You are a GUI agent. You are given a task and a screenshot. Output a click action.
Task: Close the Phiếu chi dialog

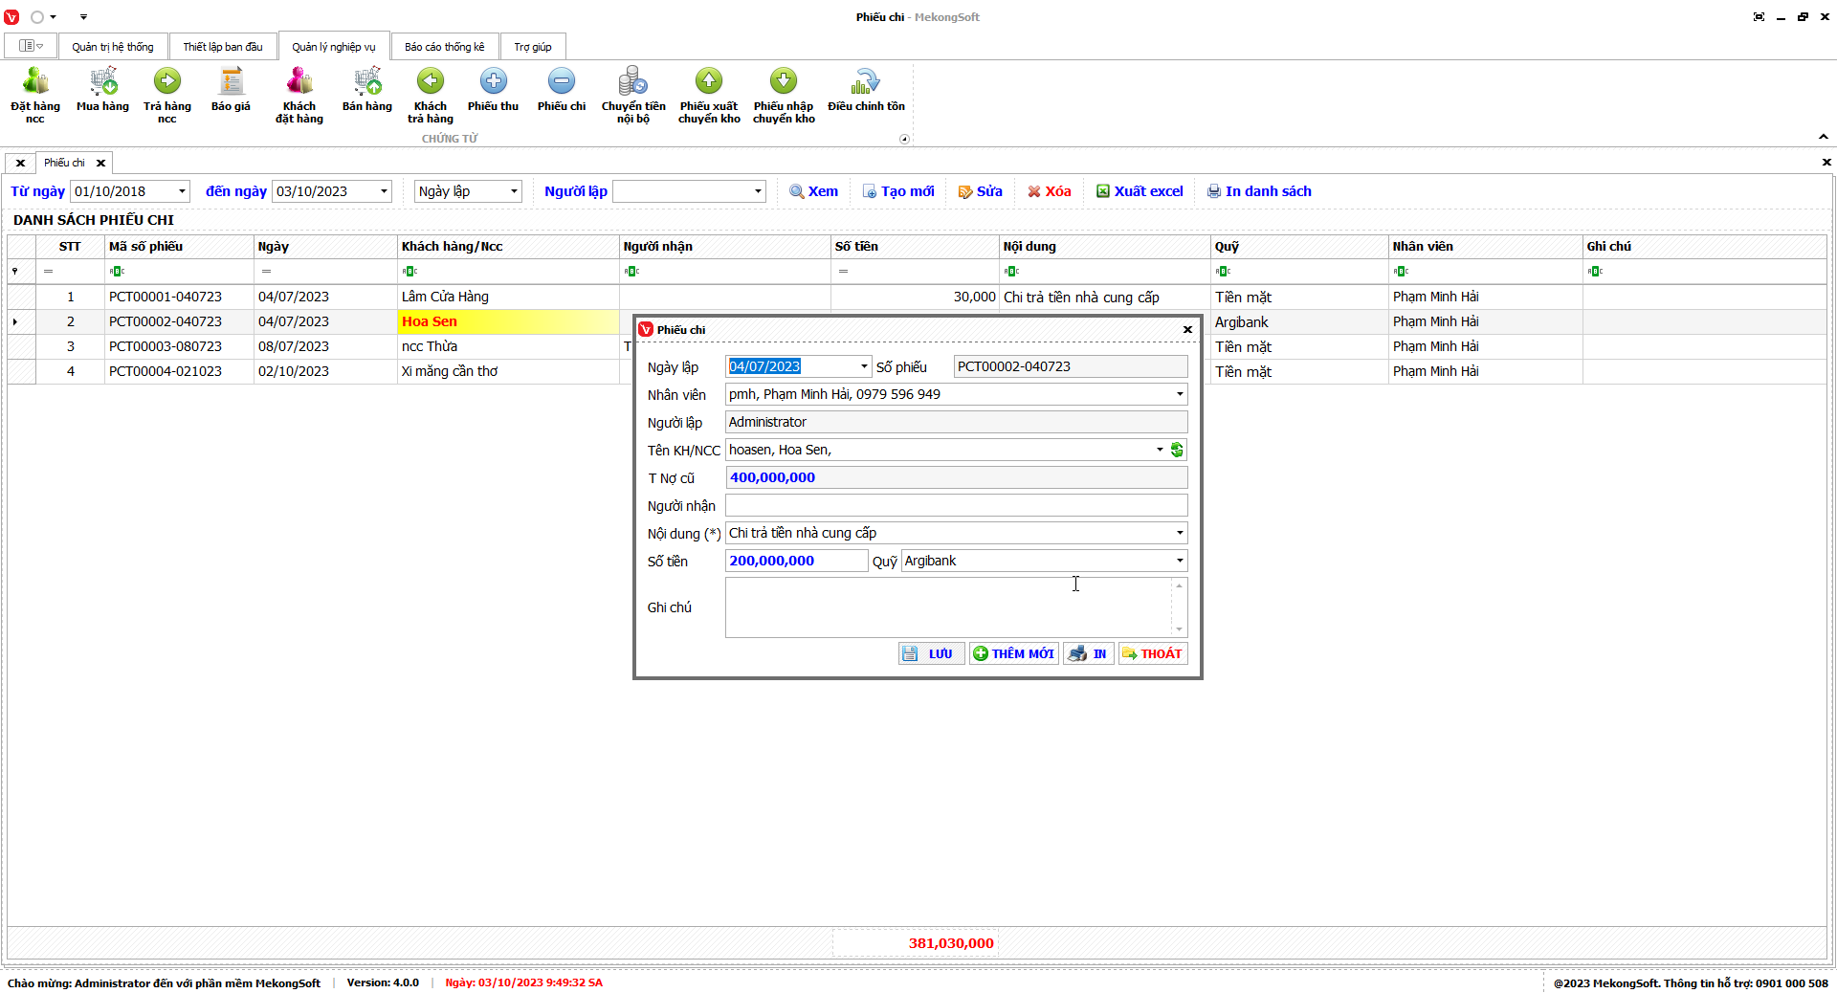coord(1187,330)
